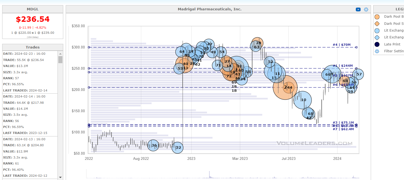
Task: Click the -11.99 | -4.82% change text
Action: coord(33,28)
